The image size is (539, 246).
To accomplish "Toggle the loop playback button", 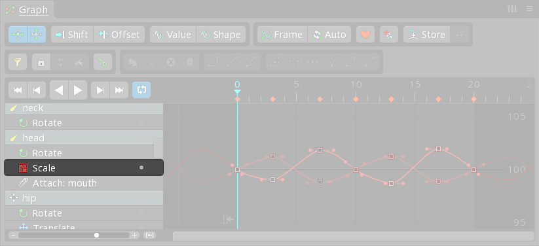I will click(x=141, y=90).
